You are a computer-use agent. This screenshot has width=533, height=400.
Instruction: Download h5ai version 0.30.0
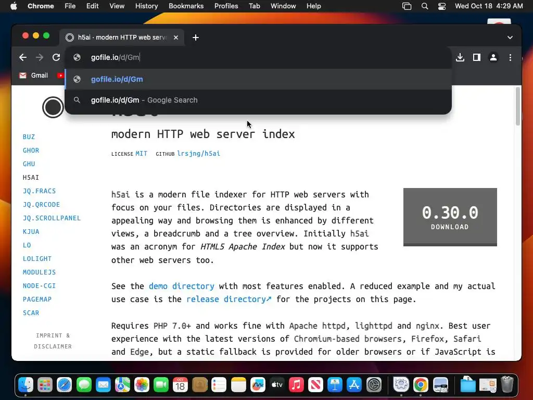pos(450,217)
